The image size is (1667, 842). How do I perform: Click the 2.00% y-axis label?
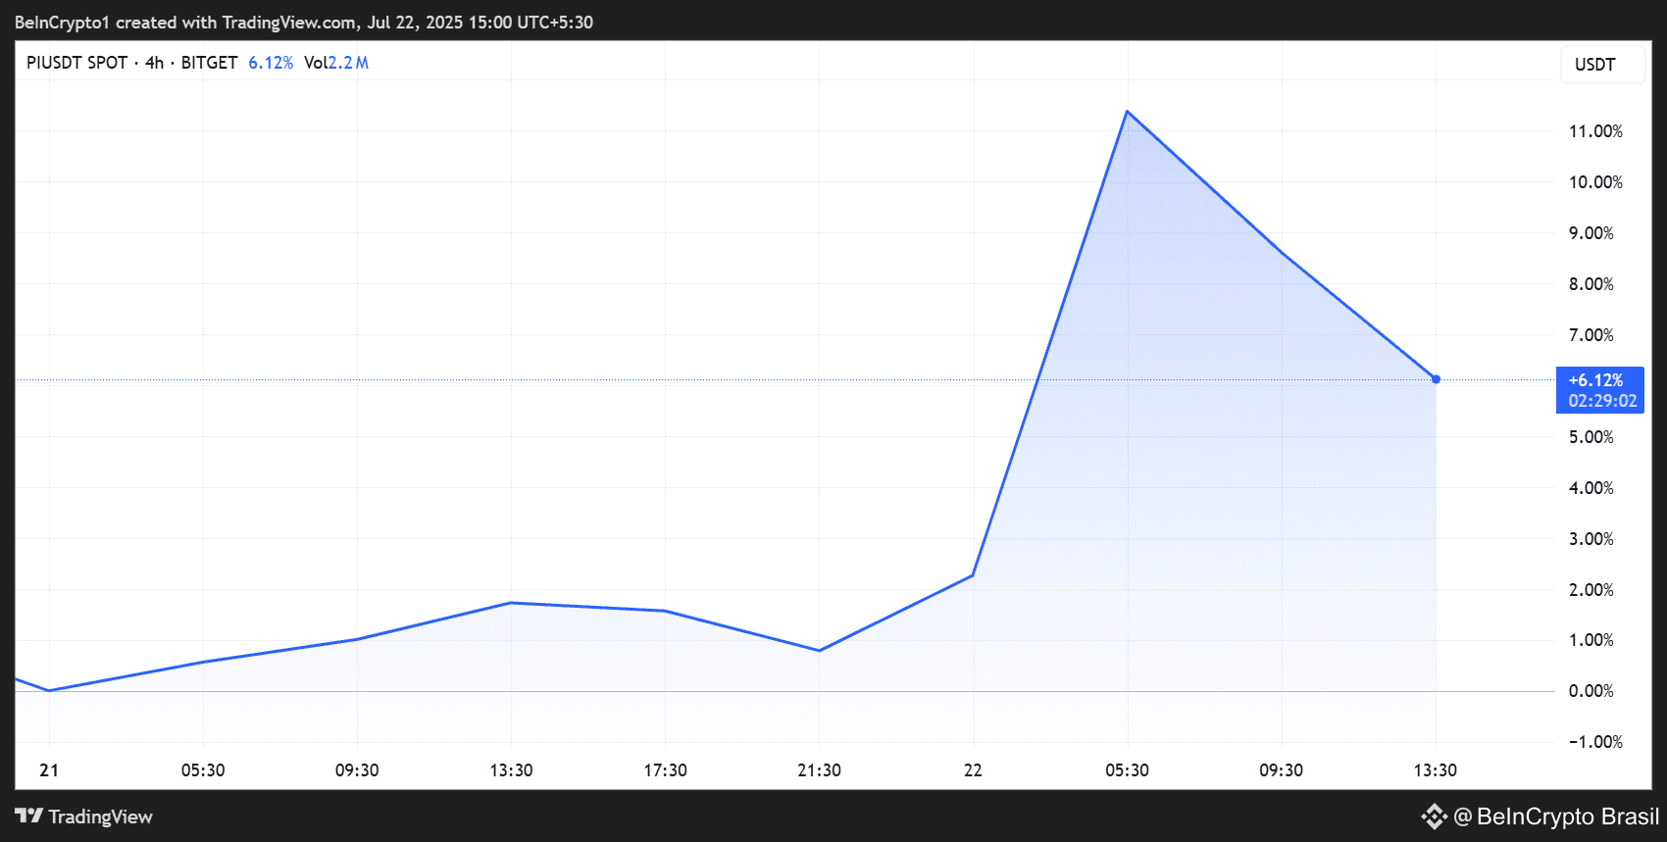(1591, 590)
